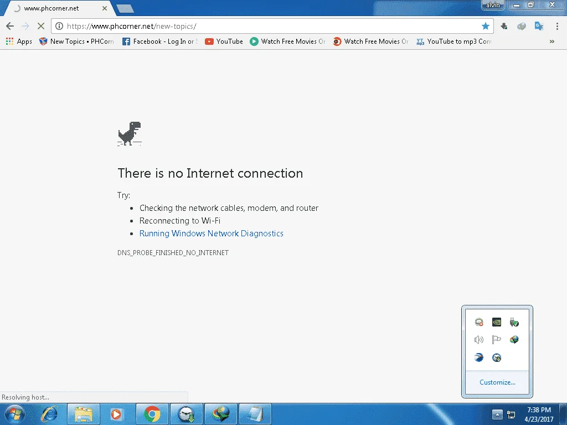The image size is (567, 425).
Task: Close the www.phcorner.net tab
Action: click(x=105, y=8)
